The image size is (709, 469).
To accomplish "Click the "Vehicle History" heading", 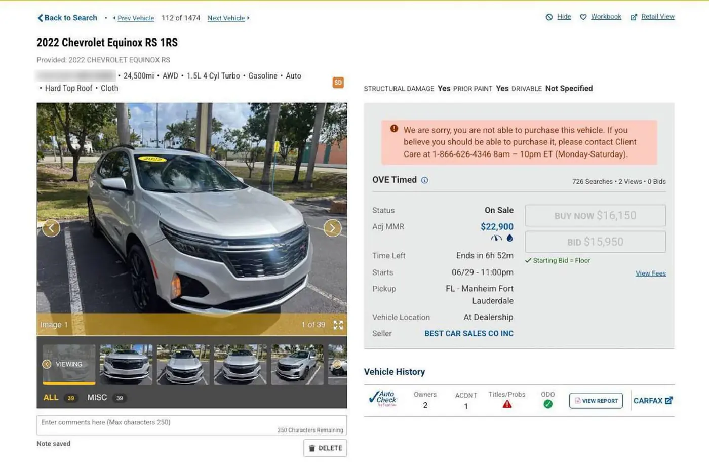I will pyautogui.click(x=395, y=372).
